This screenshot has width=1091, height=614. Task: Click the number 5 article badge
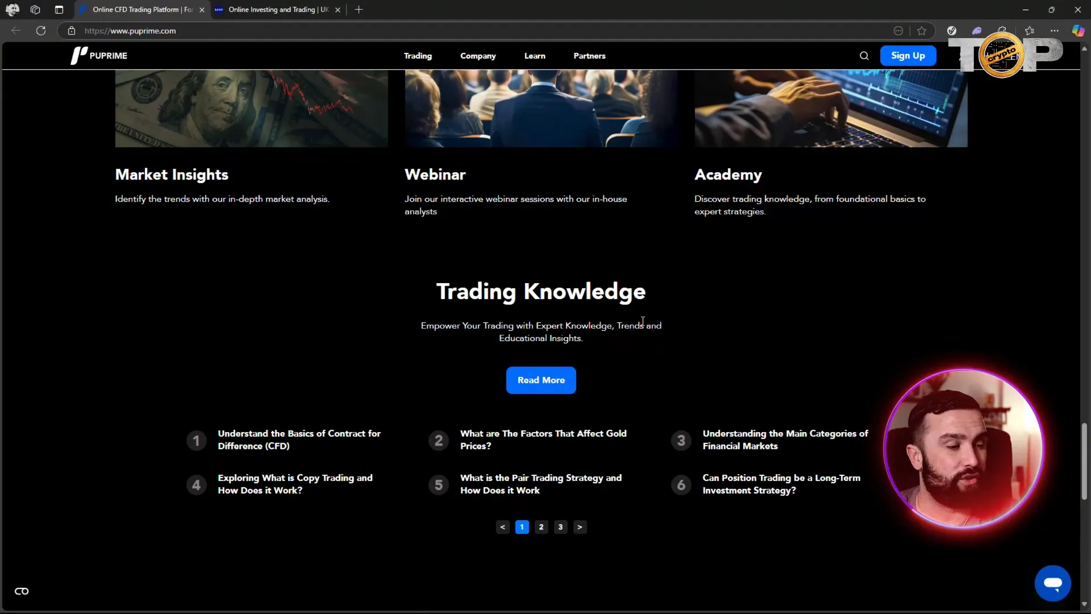click(439, 485)
